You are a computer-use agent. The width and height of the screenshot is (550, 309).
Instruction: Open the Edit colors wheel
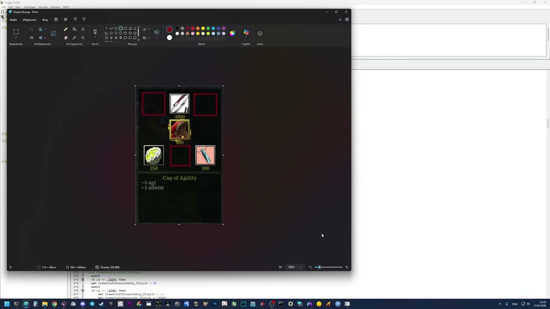[x=232, y=33]
